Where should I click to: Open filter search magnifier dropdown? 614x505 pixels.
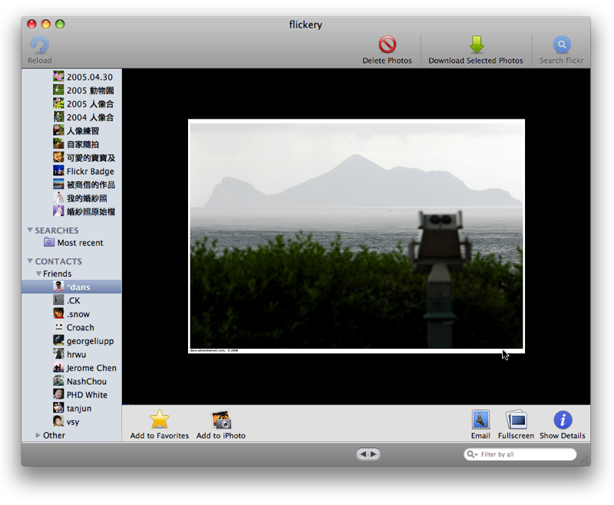[472, 454]
